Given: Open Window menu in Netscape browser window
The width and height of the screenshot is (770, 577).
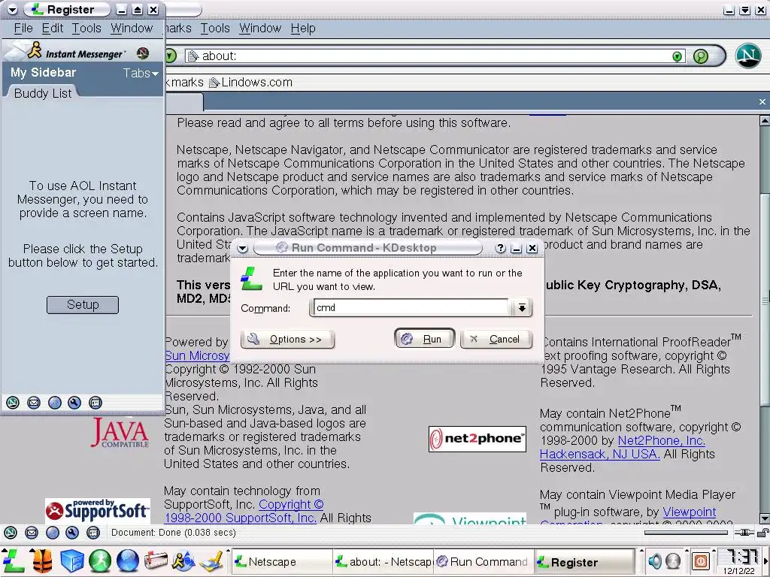Looking at the screenshot, I should [260, 29].
